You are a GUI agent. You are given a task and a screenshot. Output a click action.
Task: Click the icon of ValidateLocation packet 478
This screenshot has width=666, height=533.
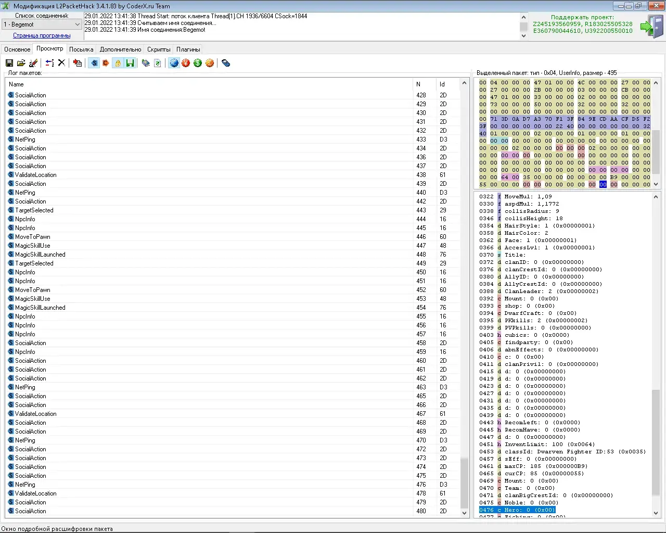point(11,493)
